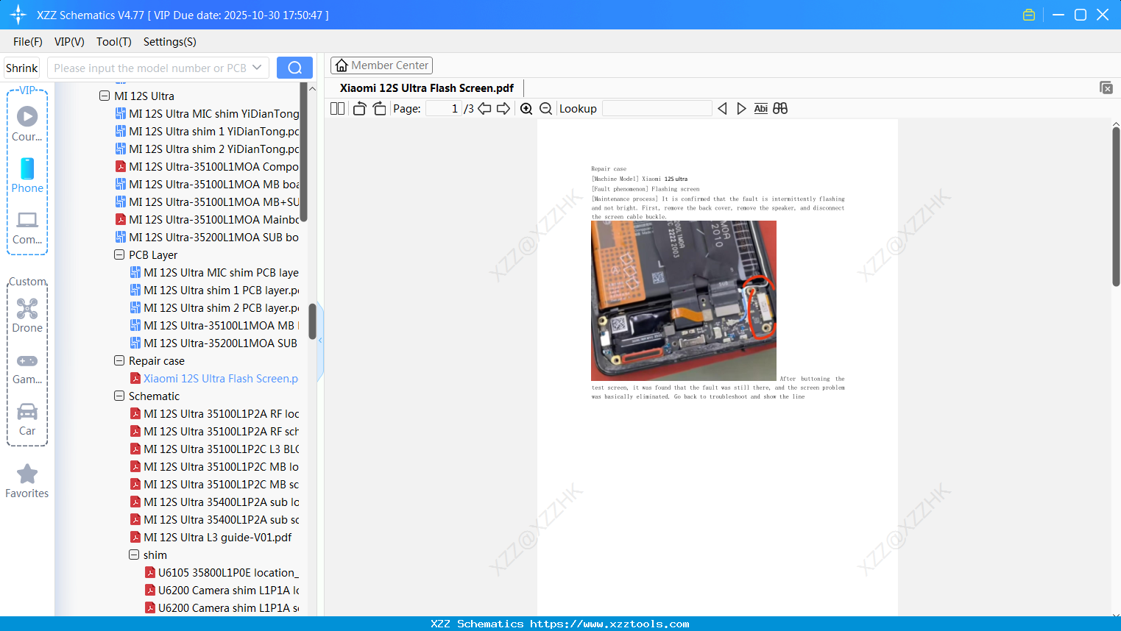This screenshot has width=1121, height=631.
Task: Open U6105 35800L1P0E location file
Action: [228, 572]
